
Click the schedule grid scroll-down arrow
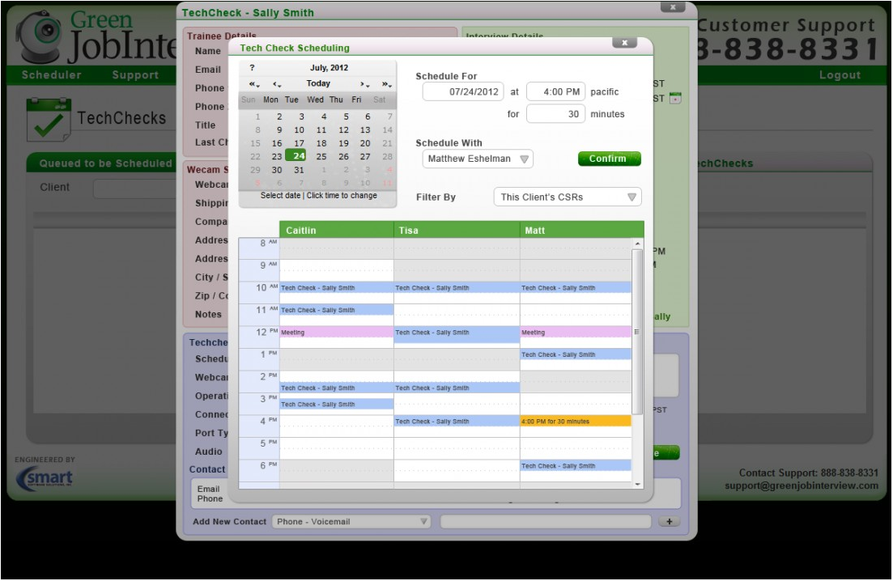pyautogui.click(x=638, y=484)
